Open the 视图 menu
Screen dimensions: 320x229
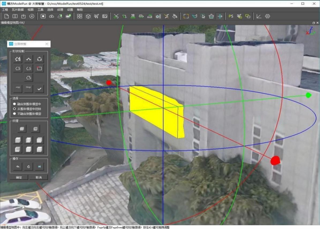click(x=31, y=10)
